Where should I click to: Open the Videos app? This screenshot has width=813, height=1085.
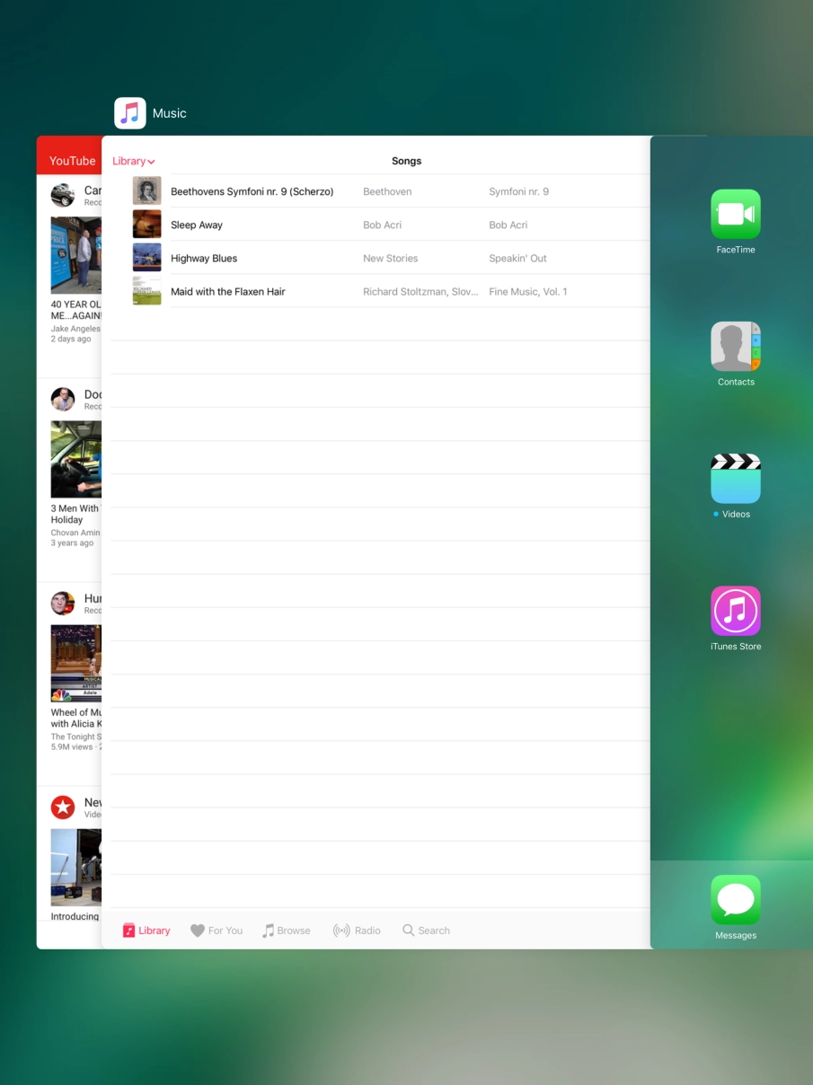pos(736,478)
